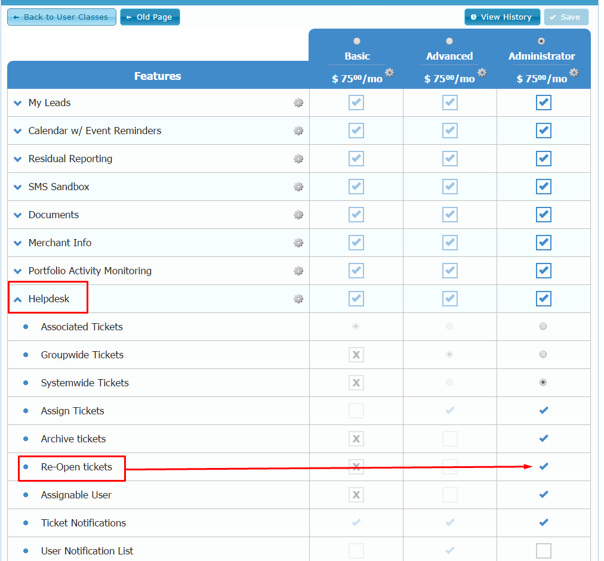This screenshot has width=604, height=561.
Task: Open the Helpdesk row gear settings
Action: click(298, 299)
